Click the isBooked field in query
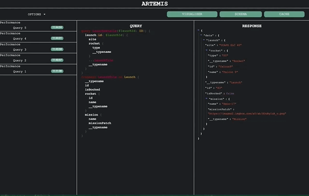 coord(92,90)
